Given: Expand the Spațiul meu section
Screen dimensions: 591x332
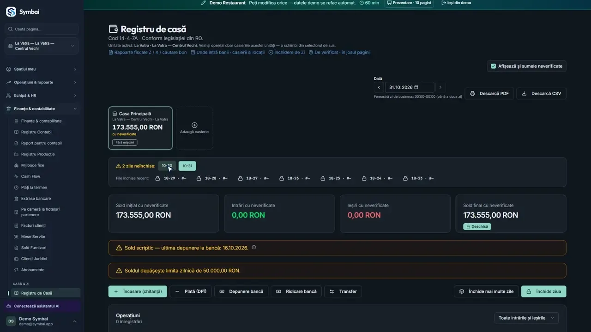Looking at the screenshot, I should [42, 69].
